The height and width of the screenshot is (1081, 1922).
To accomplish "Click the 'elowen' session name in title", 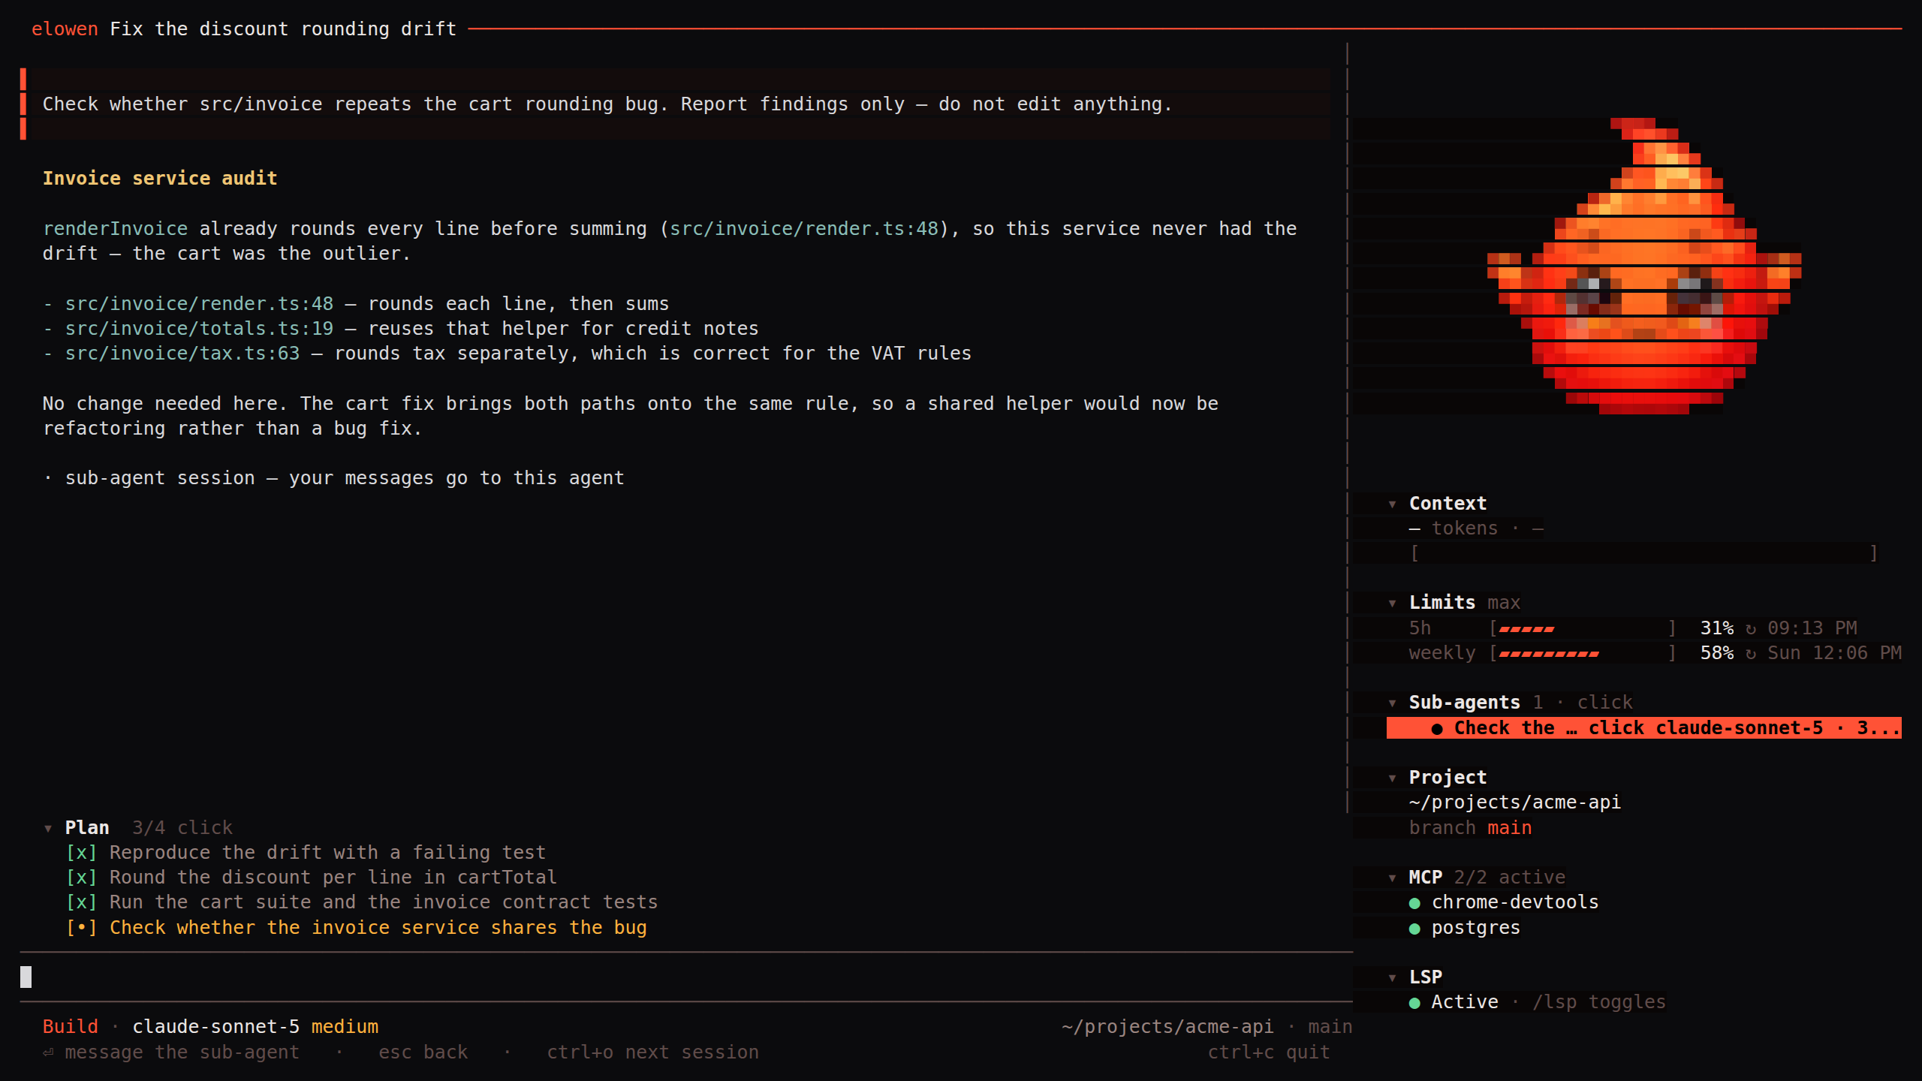I will coord(65,29).
